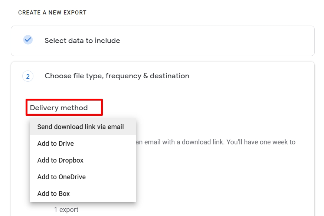Select 'Add to OneDrive' delivery option
This screenshot has height=216, width=324.
tap(83, 177)
